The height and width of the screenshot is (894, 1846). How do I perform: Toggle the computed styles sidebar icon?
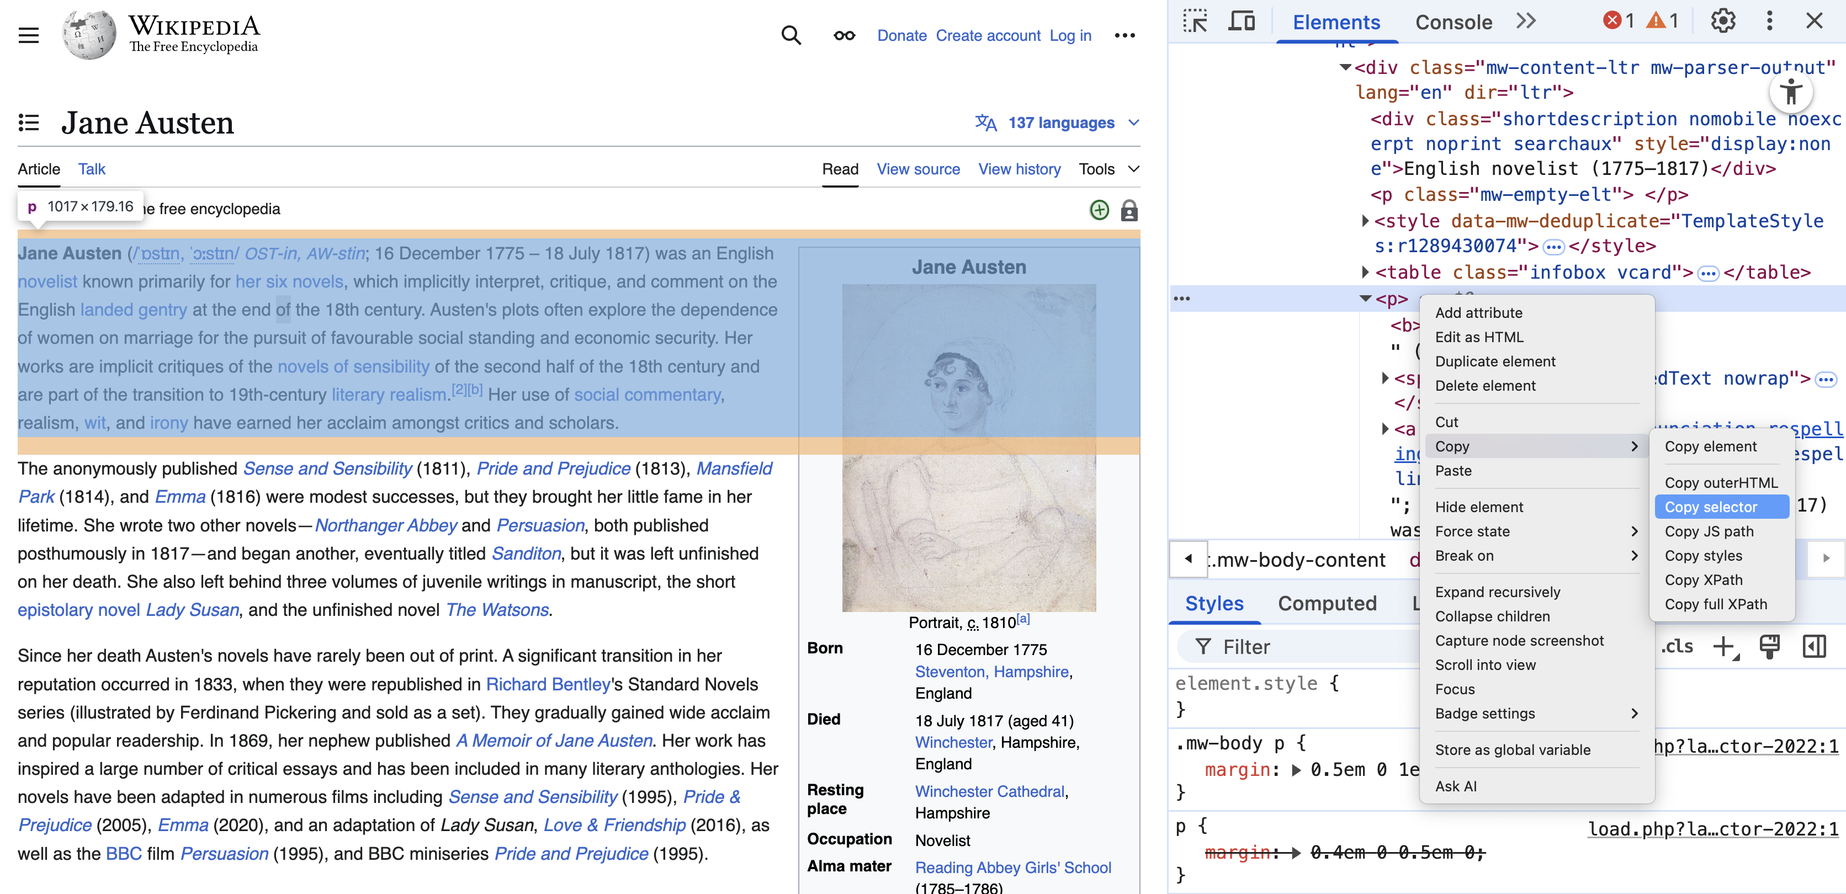(1814, 646)
